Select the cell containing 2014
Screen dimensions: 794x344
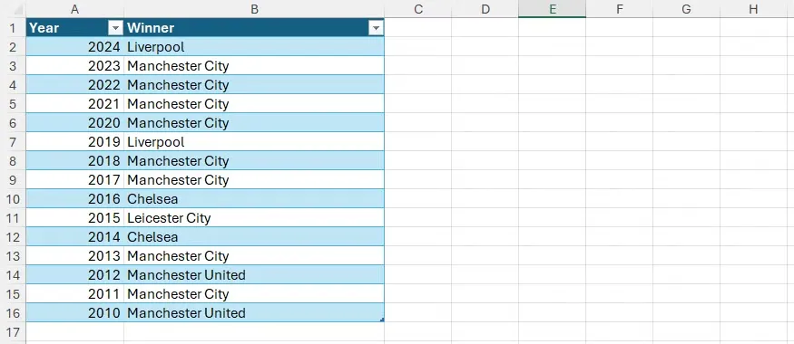tap(75, 237)
